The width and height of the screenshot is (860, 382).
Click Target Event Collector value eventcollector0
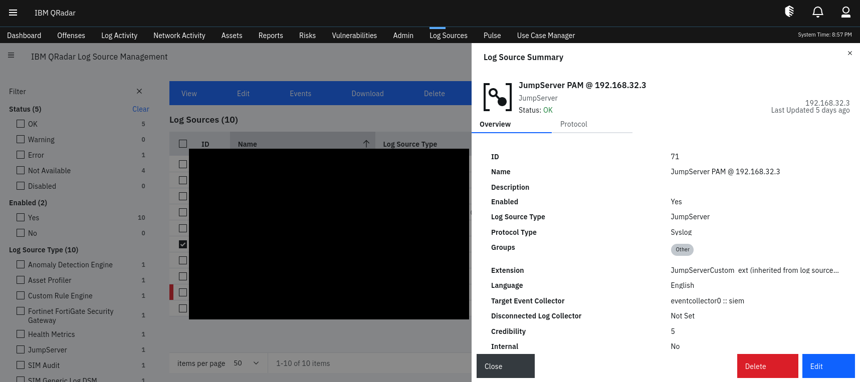pyautogui.click(x=707, y=301)
